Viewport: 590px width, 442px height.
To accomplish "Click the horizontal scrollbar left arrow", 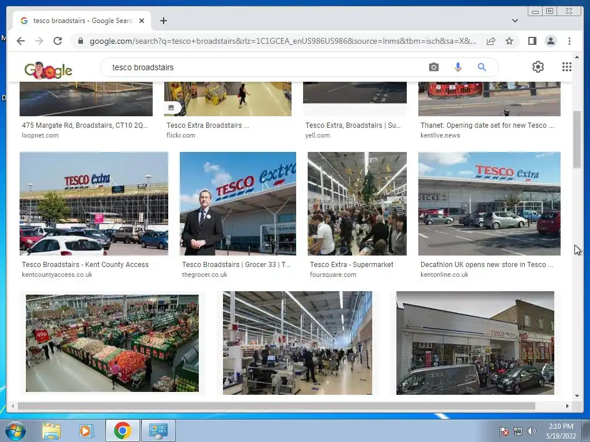I will click(13, 406).
